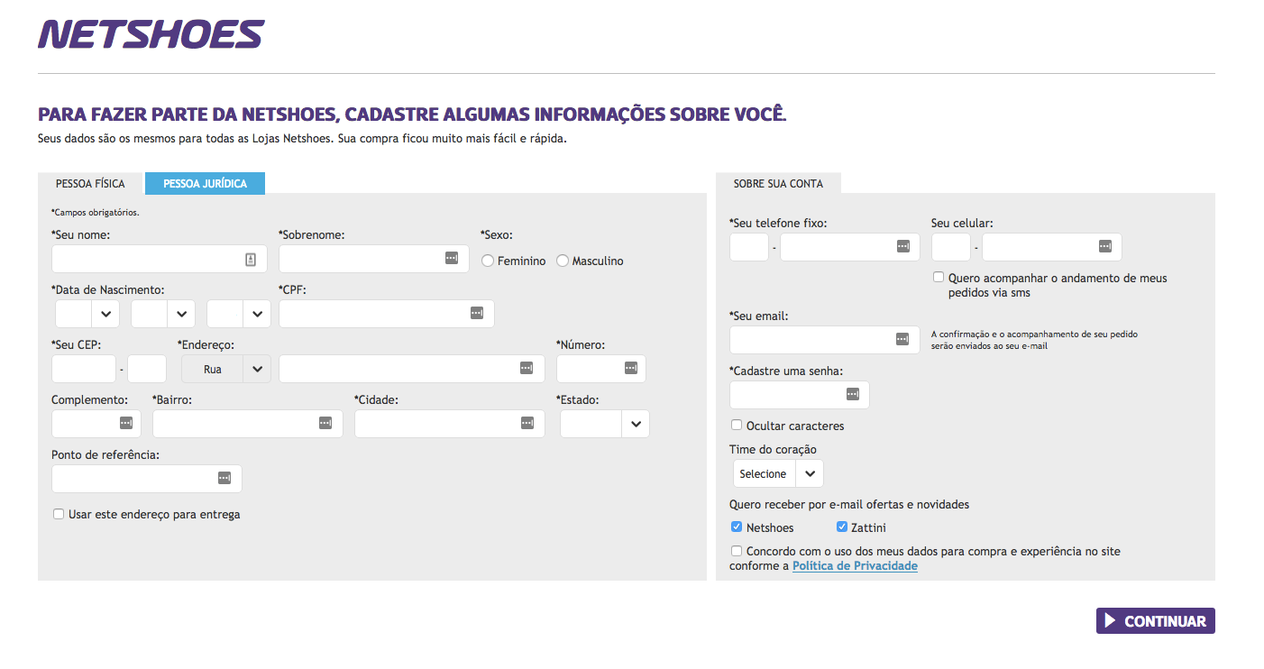
Task: Focus the second Seu CEP box
Action: click(147, 369)
